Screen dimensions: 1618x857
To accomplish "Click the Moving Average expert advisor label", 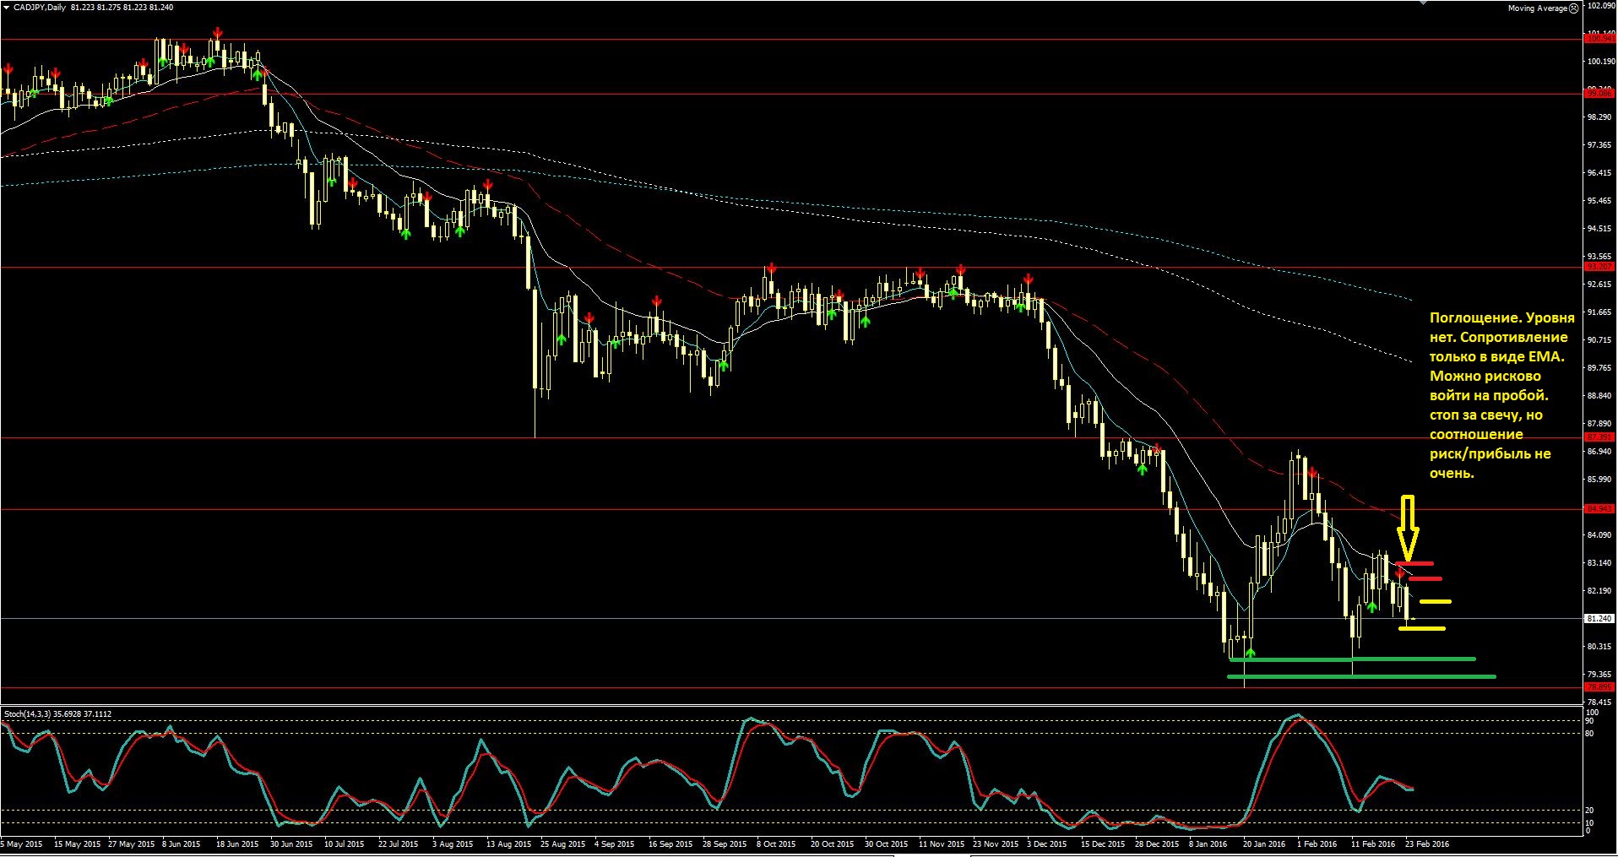I will (1538, 8).
